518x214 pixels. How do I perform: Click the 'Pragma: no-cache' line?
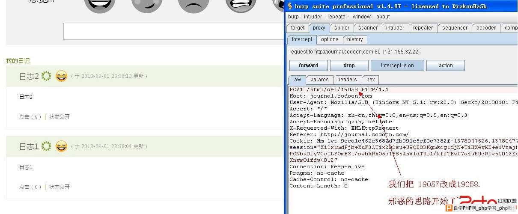pyautogui.click(x=317, y=173)
